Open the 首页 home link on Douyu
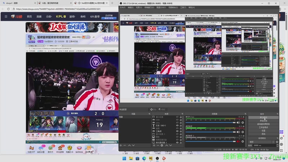288x162 pixels. (x=30, y=17)
